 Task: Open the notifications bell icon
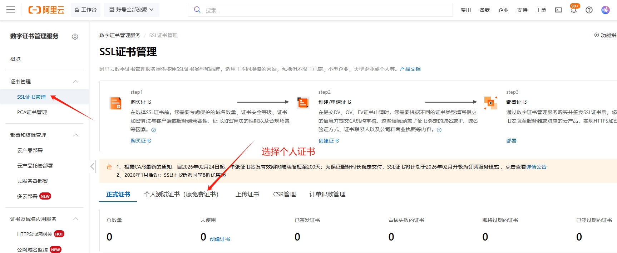click(x=573, y=10)
